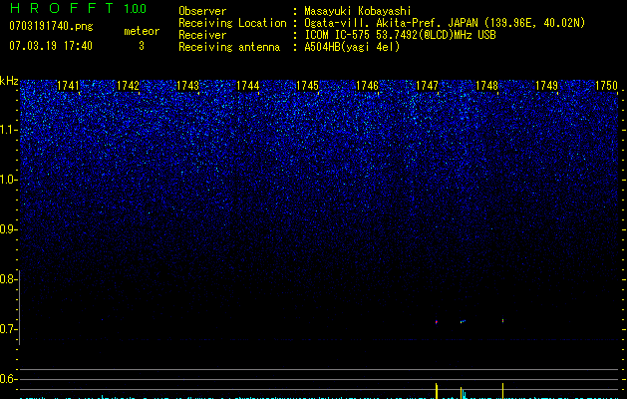Click the 0.6 kHz axis label
Viewport: 627px width, 399px height.
click(x=9, y=379)
